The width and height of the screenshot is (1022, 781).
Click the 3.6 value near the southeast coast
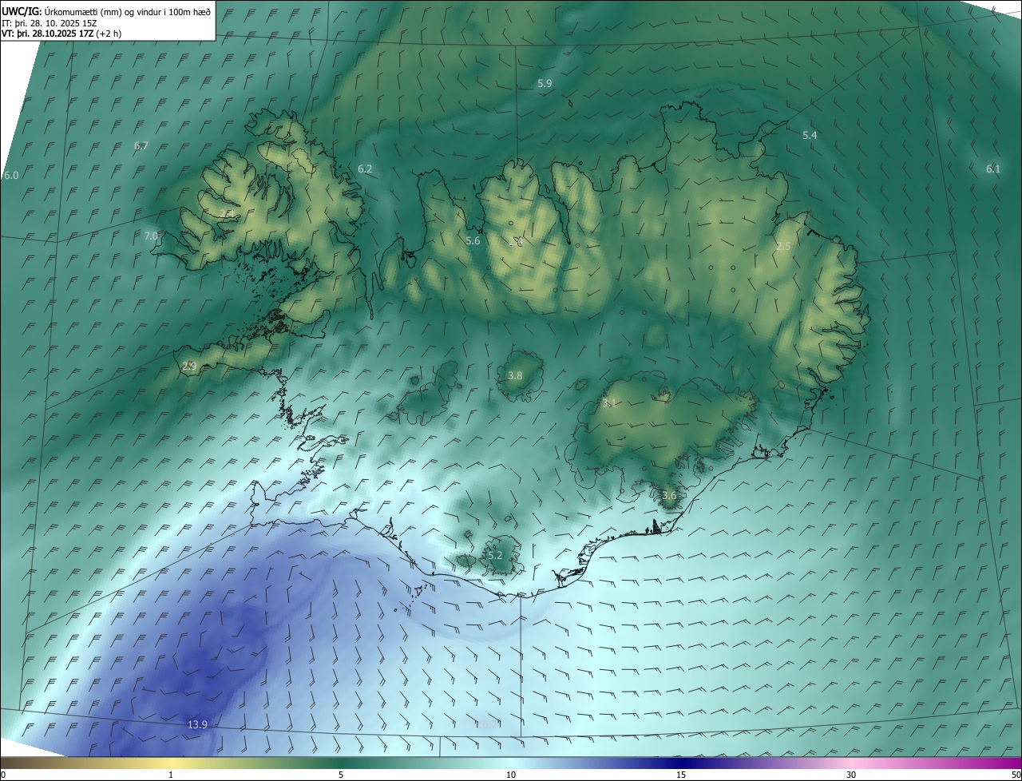tap(669, 496)
